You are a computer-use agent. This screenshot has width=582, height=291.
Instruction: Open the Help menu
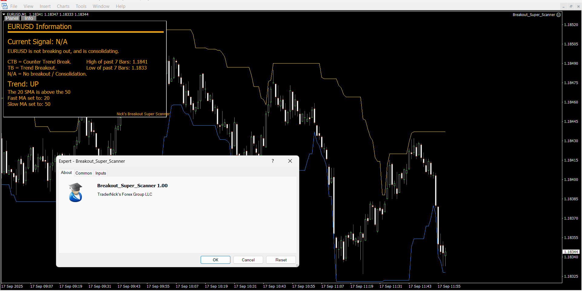[120, 6]
